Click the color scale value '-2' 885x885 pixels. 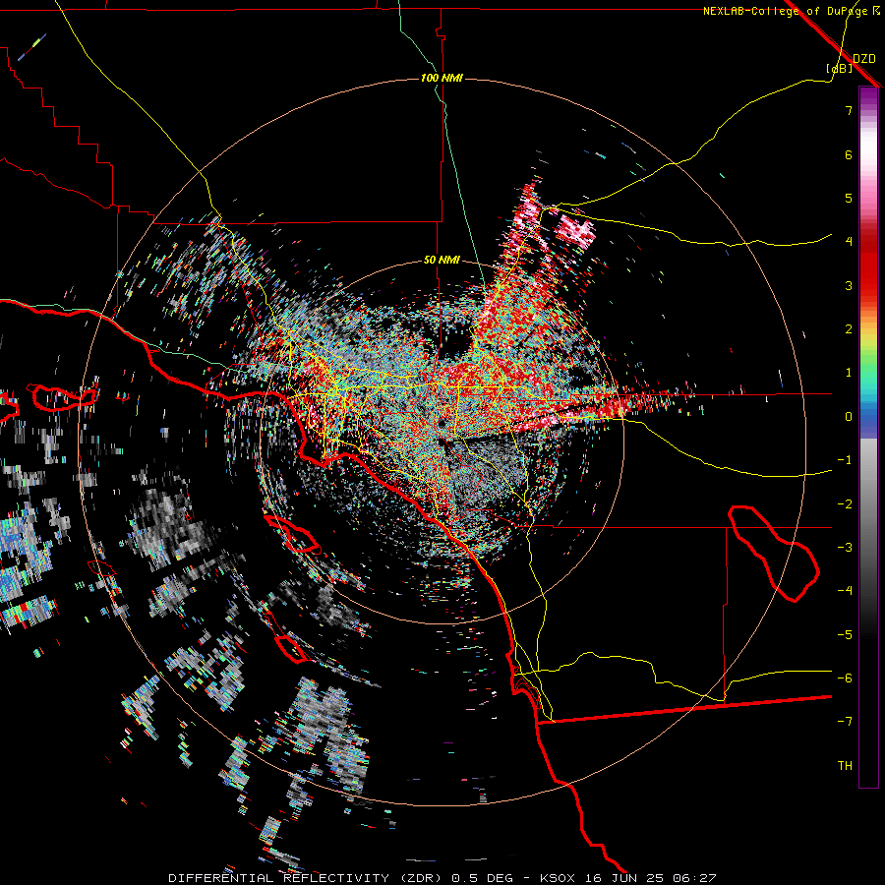[x=845, y=504]
